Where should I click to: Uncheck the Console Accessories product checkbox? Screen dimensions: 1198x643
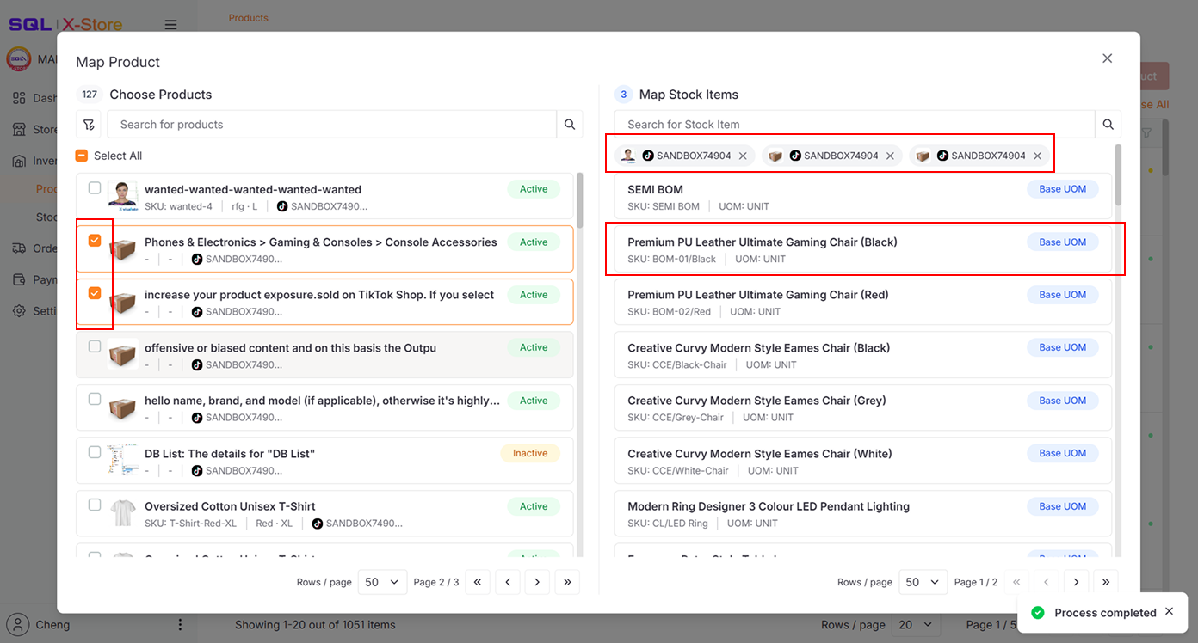tap(95, 241)
